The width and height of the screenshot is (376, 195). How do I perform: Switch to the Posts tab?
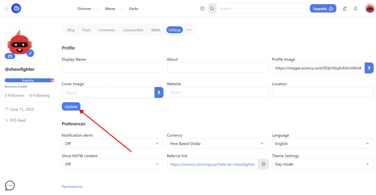86,30
